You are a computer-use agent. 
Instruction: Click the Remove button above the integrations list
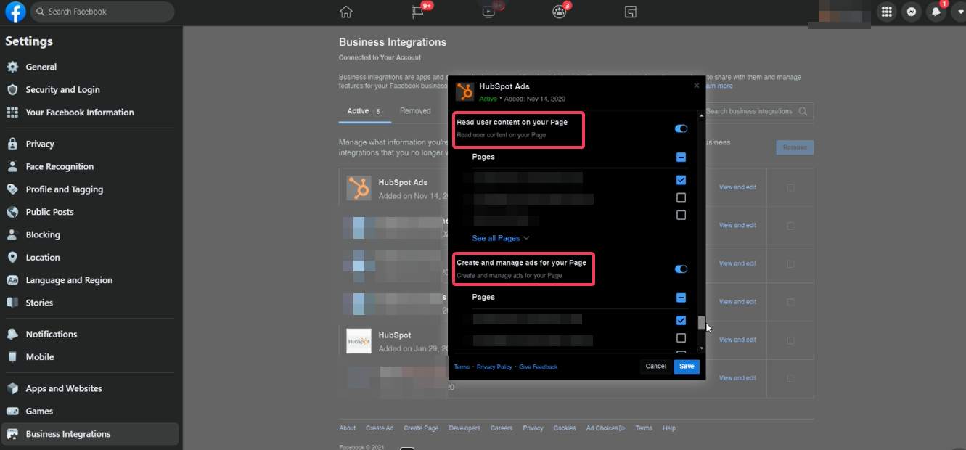click(x=795, y=147)
